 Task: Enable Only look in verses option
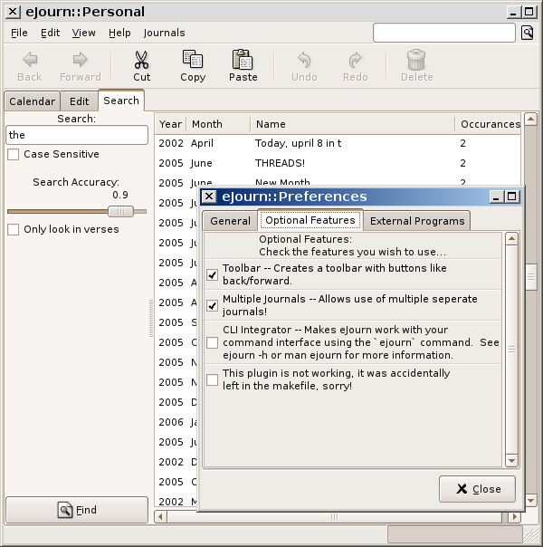coord(14,229)
